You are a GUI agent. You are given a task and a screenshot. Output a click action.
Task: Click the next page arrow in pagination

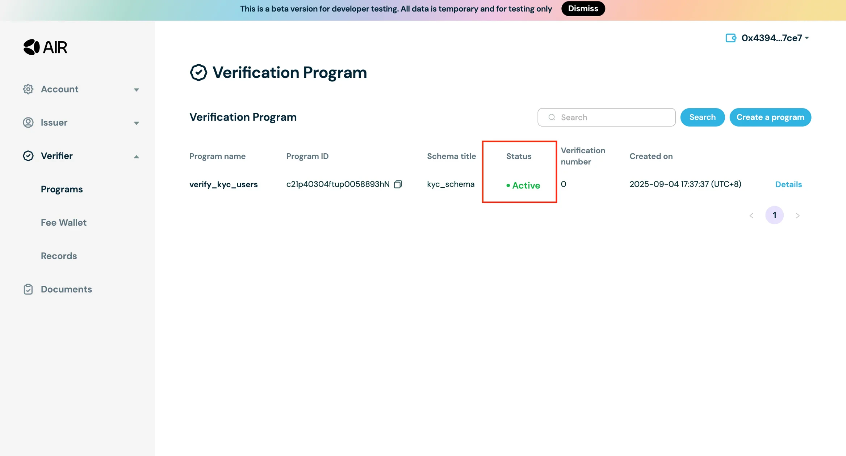(x=797, y=215)
